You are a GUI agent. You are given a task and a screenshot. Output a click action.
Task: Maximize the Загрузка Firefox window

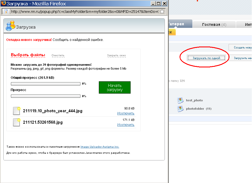pyautogui.click(x=159, y=3)
